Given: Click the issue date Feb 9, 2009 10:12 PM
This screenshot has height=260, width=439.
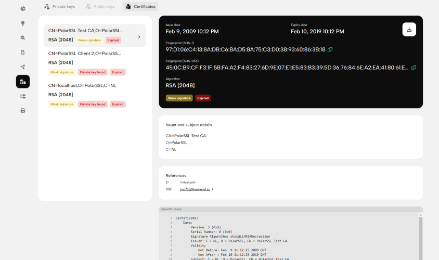Looking at the screenshot, I should (192, 31).
